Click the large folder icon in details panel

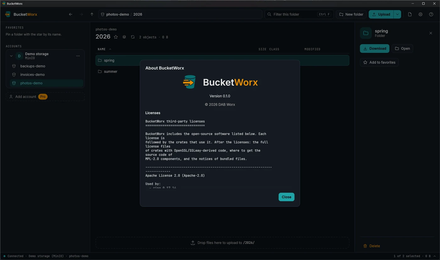click(x=366, y=33)
